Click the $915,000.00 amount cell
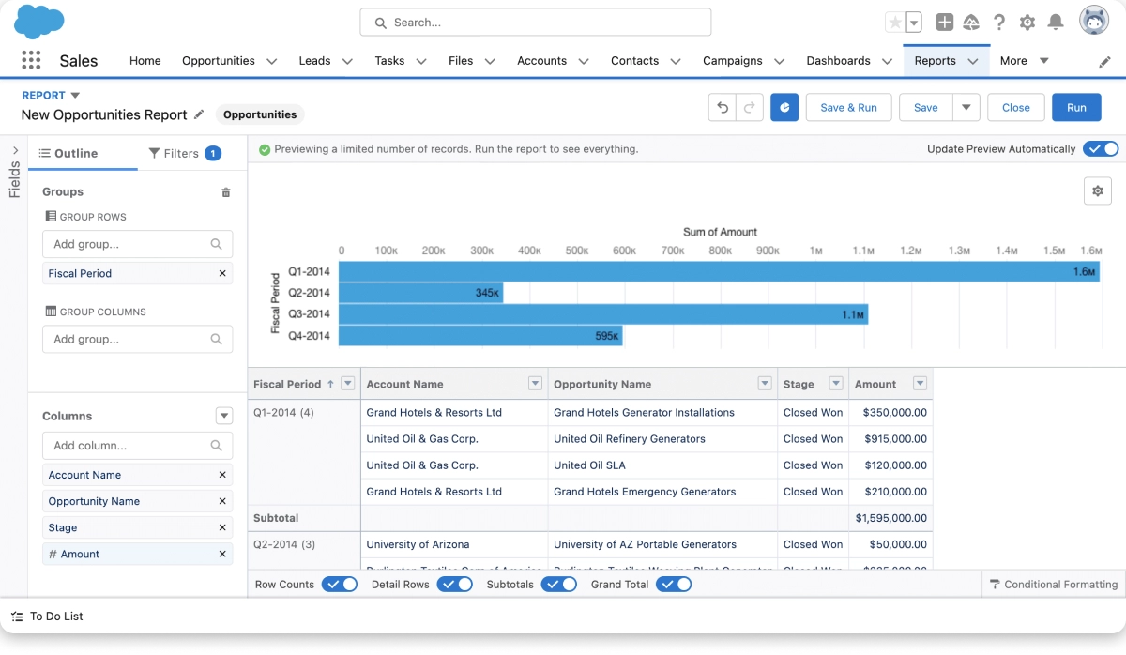The width and height of the screenshot is (1126, 655). 890,438
